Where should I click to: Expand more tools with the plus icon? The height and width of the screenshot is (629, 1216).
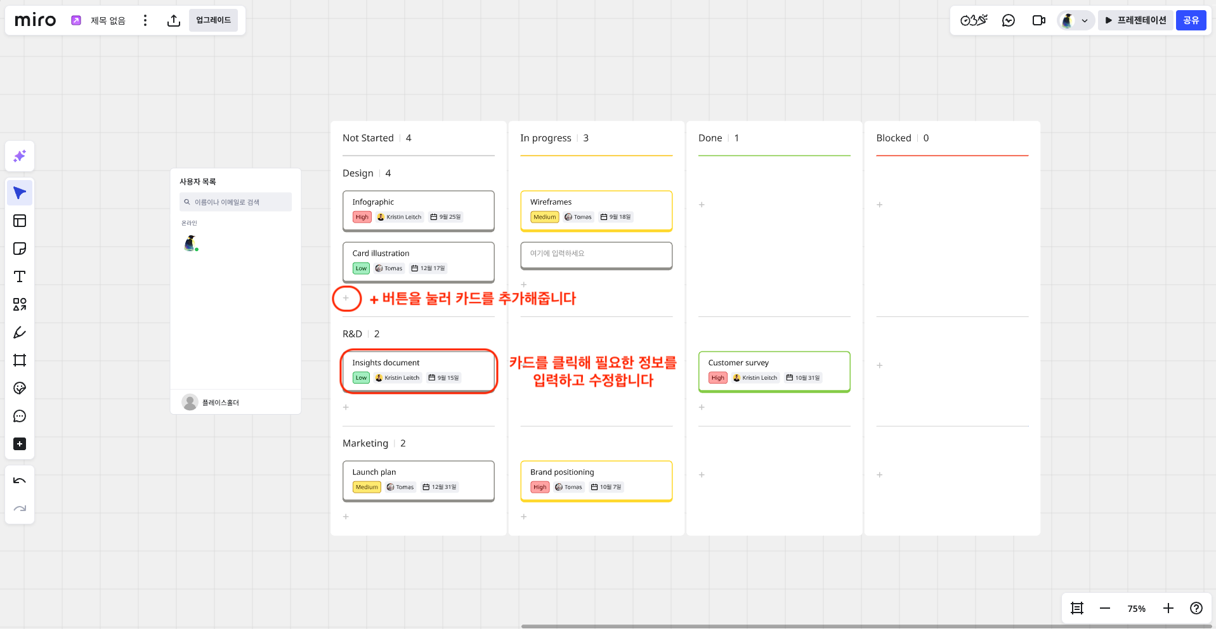(19, 444)
